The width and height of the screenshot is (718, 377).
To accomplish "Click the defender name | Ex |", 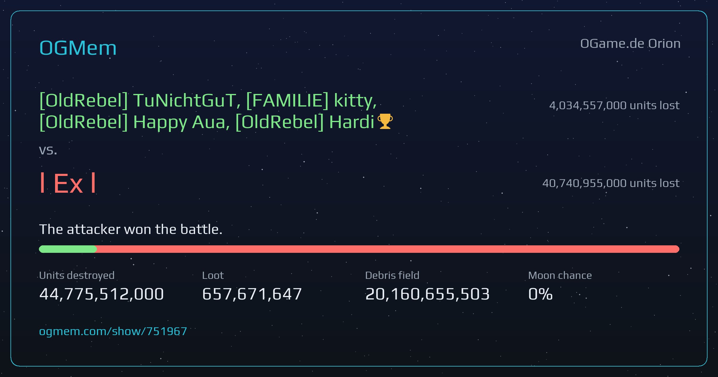I will pos(68,183).
